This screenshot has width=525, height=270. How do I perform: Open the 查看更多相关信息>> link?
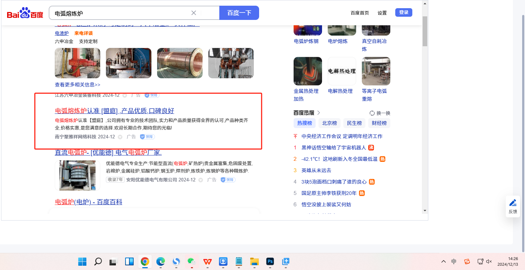77,85
